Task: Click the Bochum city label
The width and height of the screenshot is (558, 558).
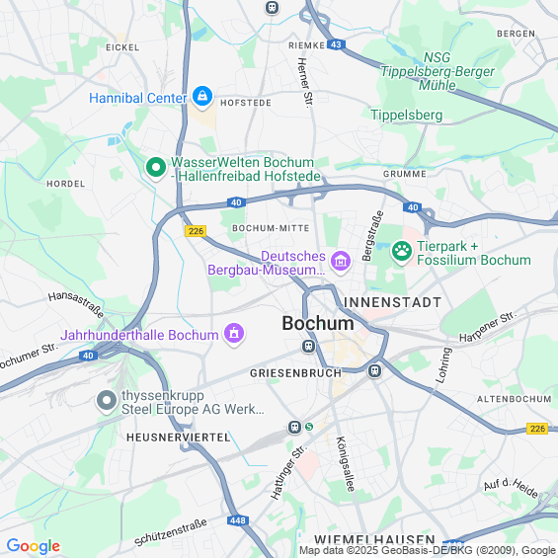Action: [318, 323]
